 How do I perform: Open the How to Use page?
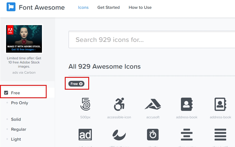pos(140,7)
